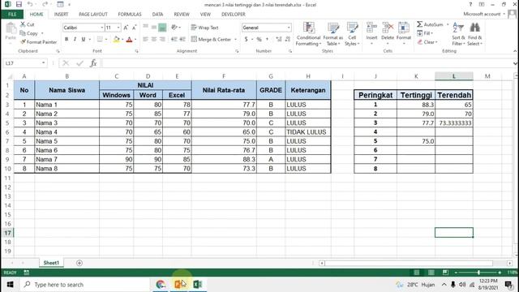
Task: Open the Calibri font name dropdown
Action: click(102, 28)
